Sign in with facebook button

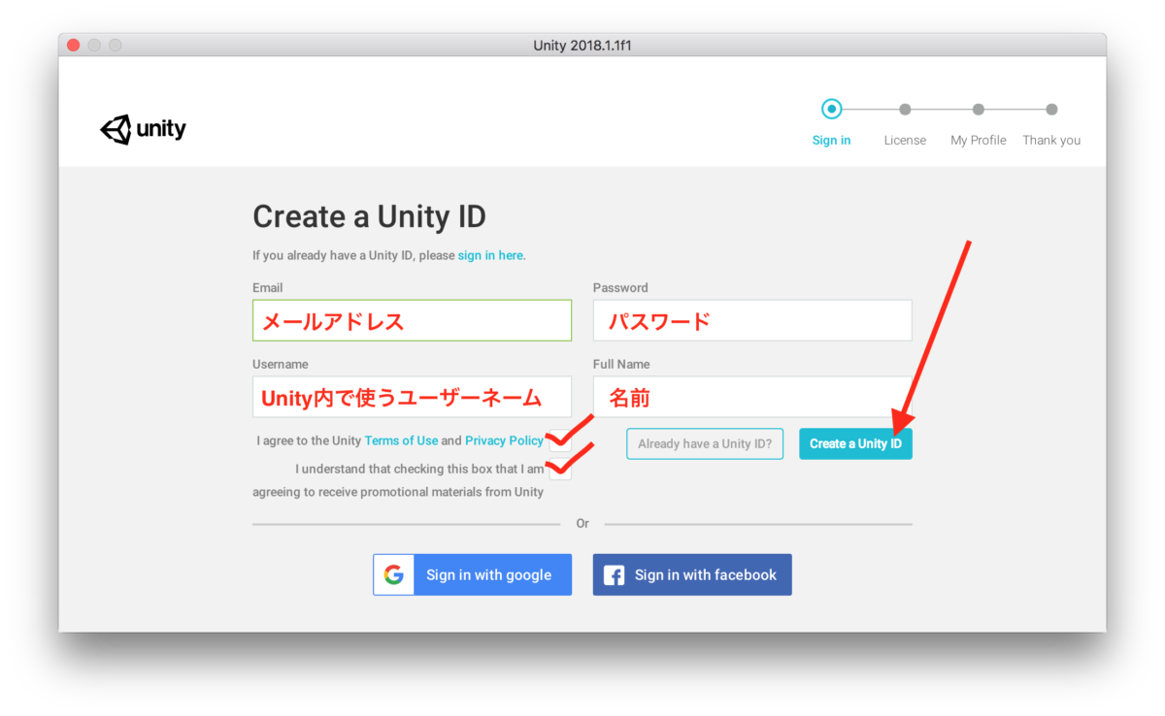pyautogui.click(x=692, y=574)
